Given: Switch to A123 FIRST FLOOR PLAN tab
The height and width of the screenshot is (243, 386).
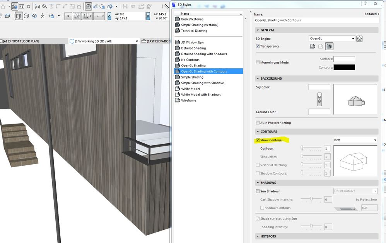Looking at the screenshot, I should pyautogui.click(x=21, y=41).
